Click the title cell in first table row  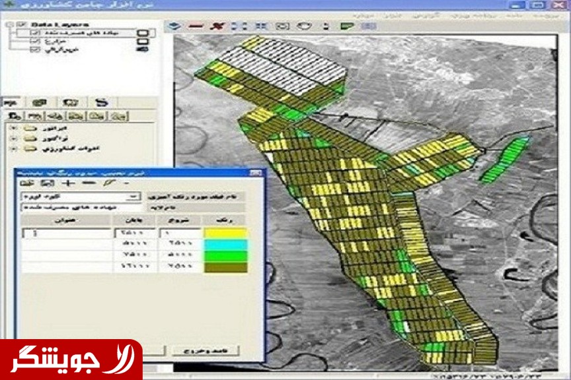pos(66,233)
